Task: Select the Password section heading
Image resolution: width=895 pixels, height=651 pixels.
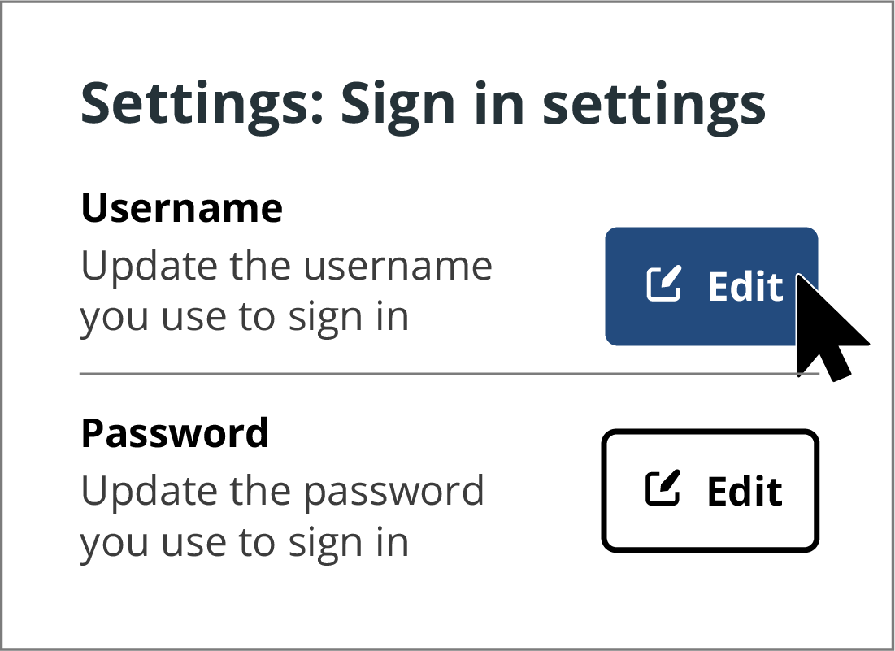Action: click(x=175, y=433)
